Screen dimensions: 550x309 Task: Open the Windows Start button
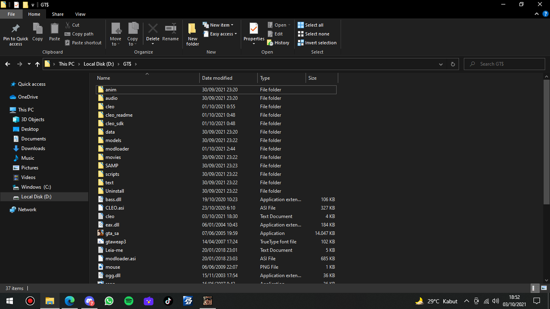pyautogui.click(x=9, y=301)
